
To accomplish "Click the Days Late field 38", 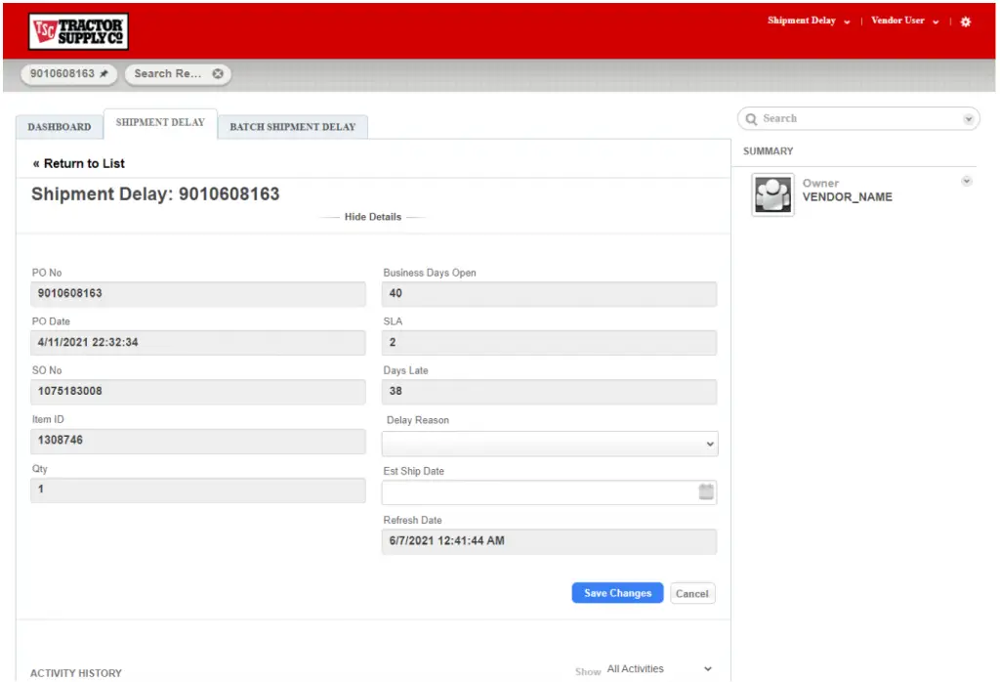I will click(550, 392).
